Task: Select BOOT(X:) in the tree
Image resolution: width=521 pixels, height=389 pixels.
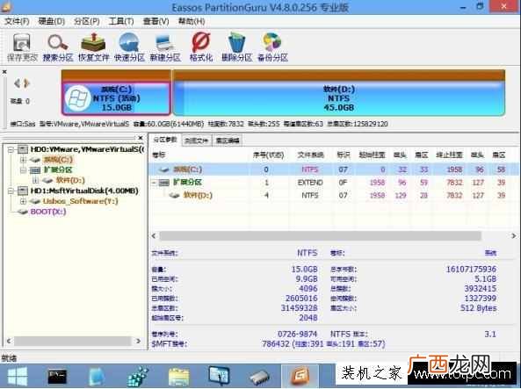Action: (x=48, y=212)
